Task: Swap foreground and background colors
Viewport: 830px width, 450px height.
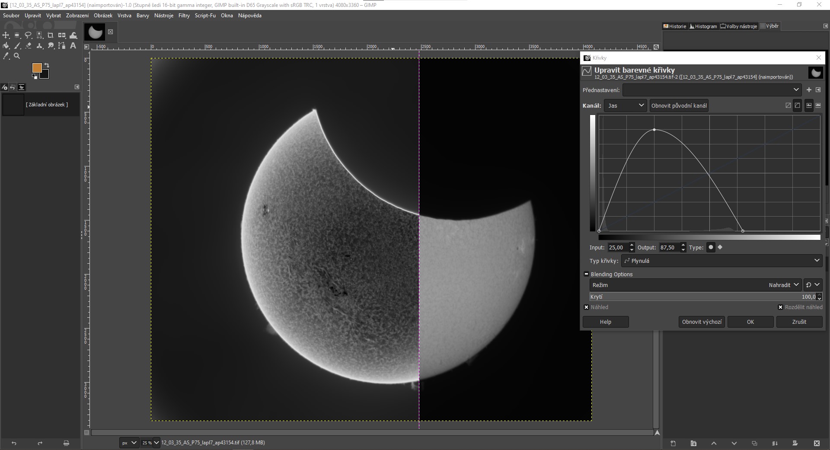Action: (x=47, y=65)
